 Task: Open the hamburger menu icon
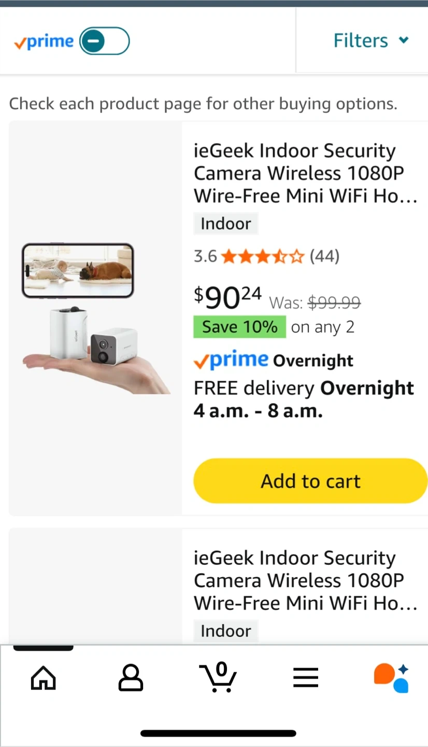(306, 677)
